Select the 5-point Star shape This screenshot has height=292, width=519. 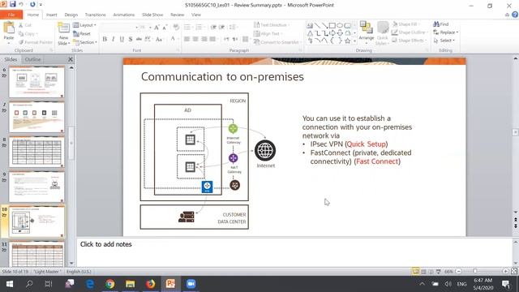347,41
